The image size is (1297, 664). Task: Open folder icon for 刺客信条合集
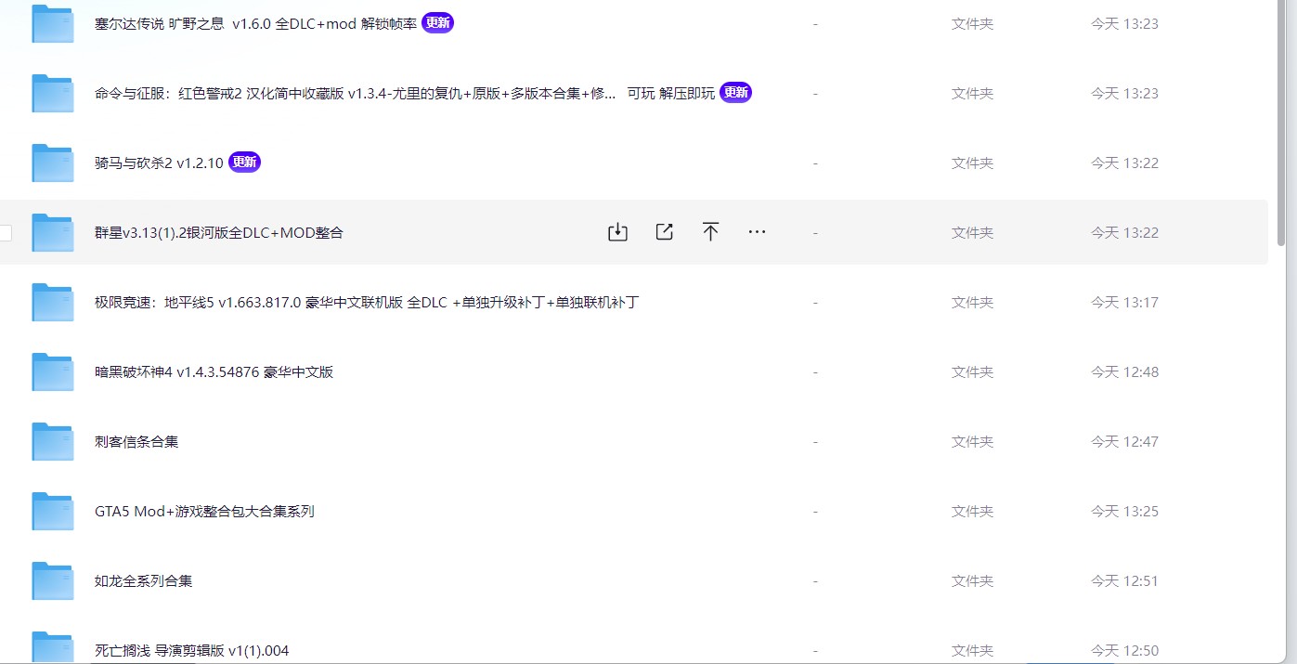[x=53, y=441]
